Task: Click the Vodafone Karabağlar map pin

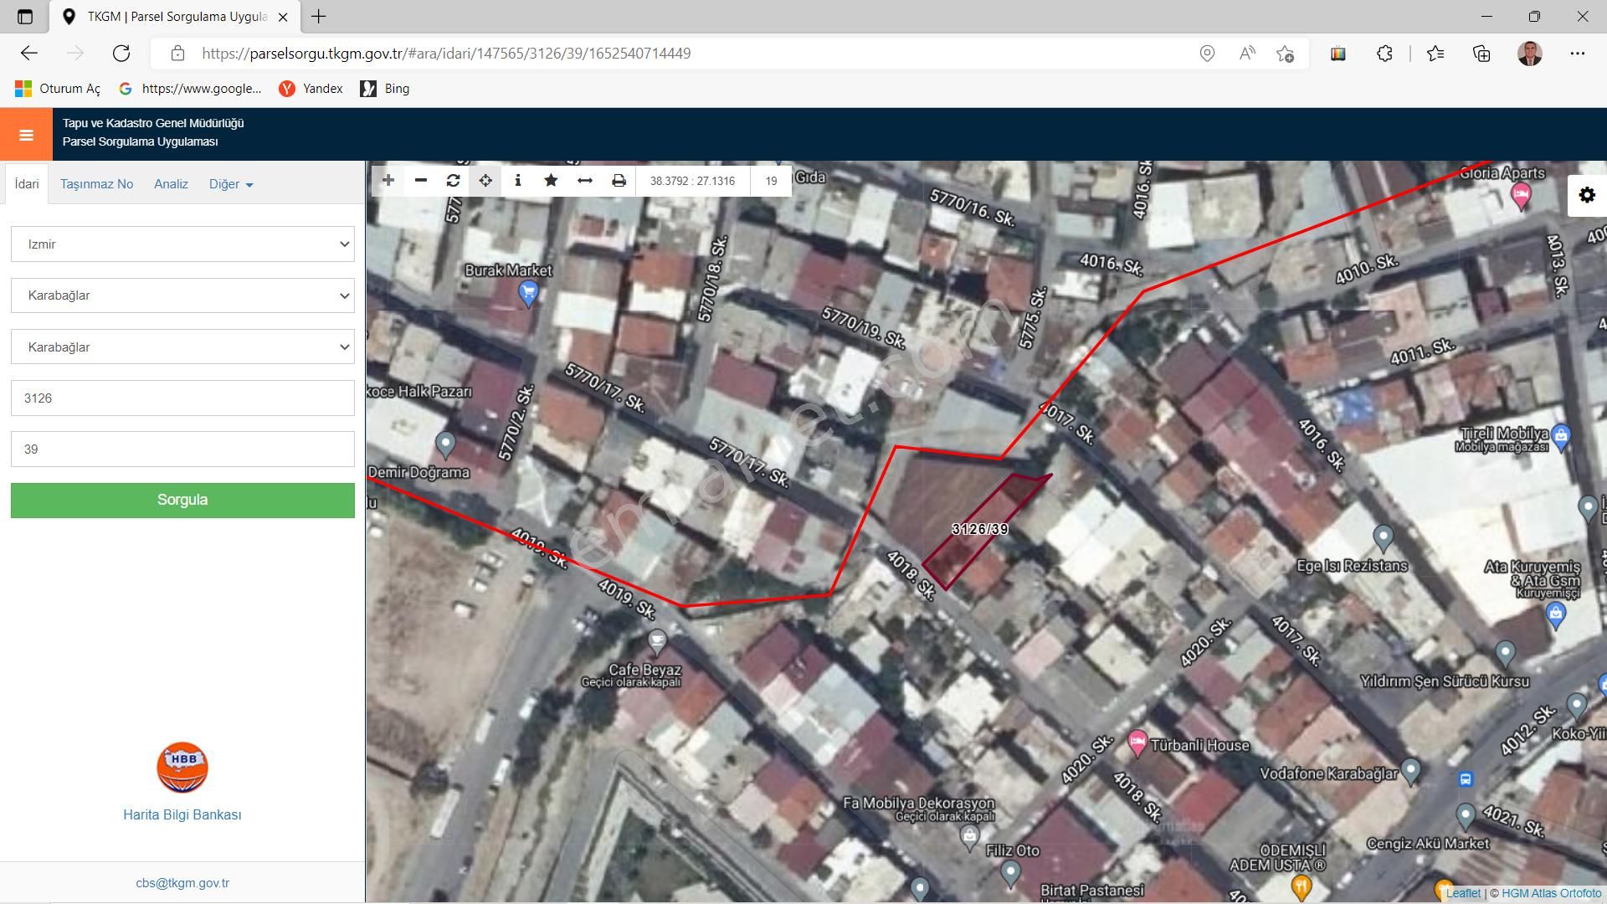Action: (x=1410, y=771)
